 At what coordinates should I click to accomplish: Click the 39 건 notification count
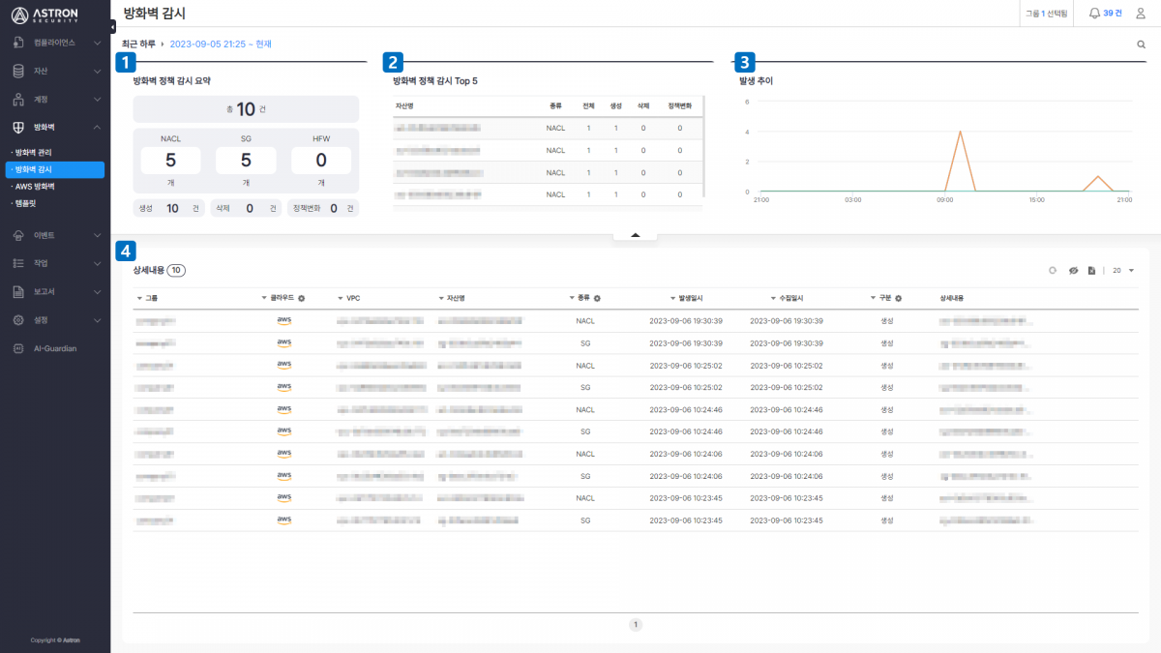1113,14
